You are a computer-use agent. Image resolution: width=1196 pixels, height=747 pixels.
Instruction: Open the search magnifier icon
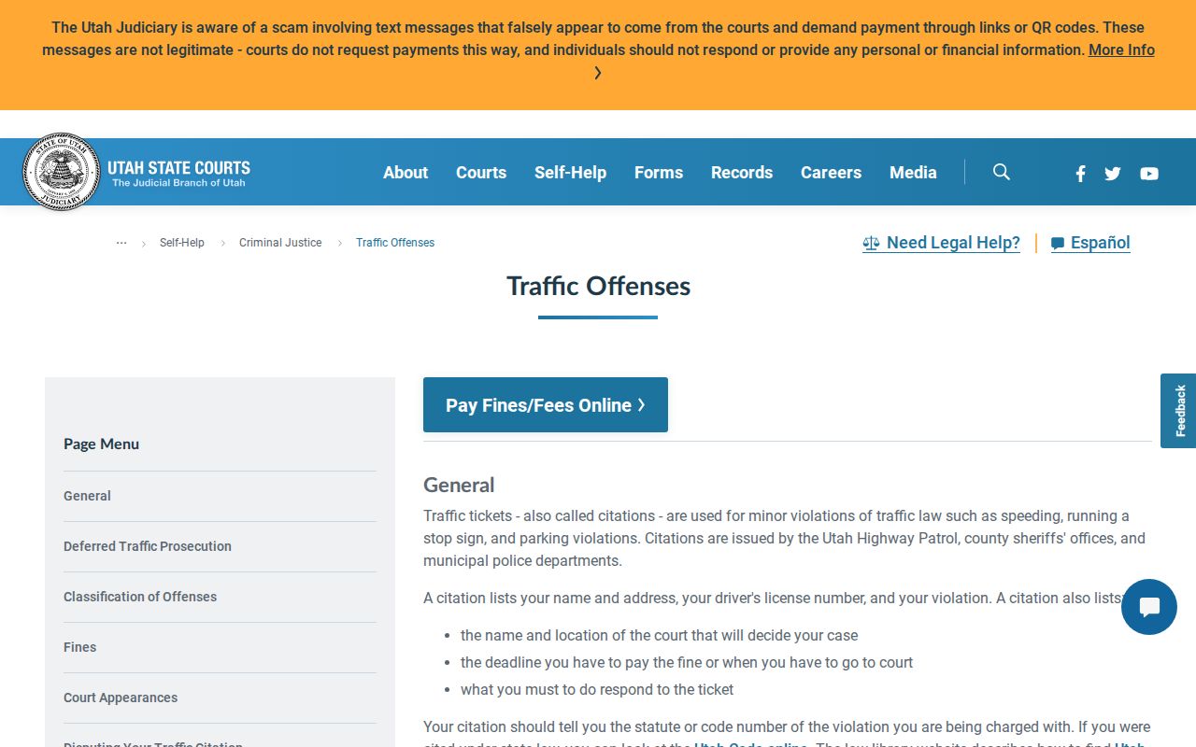tap(1002, 172)
